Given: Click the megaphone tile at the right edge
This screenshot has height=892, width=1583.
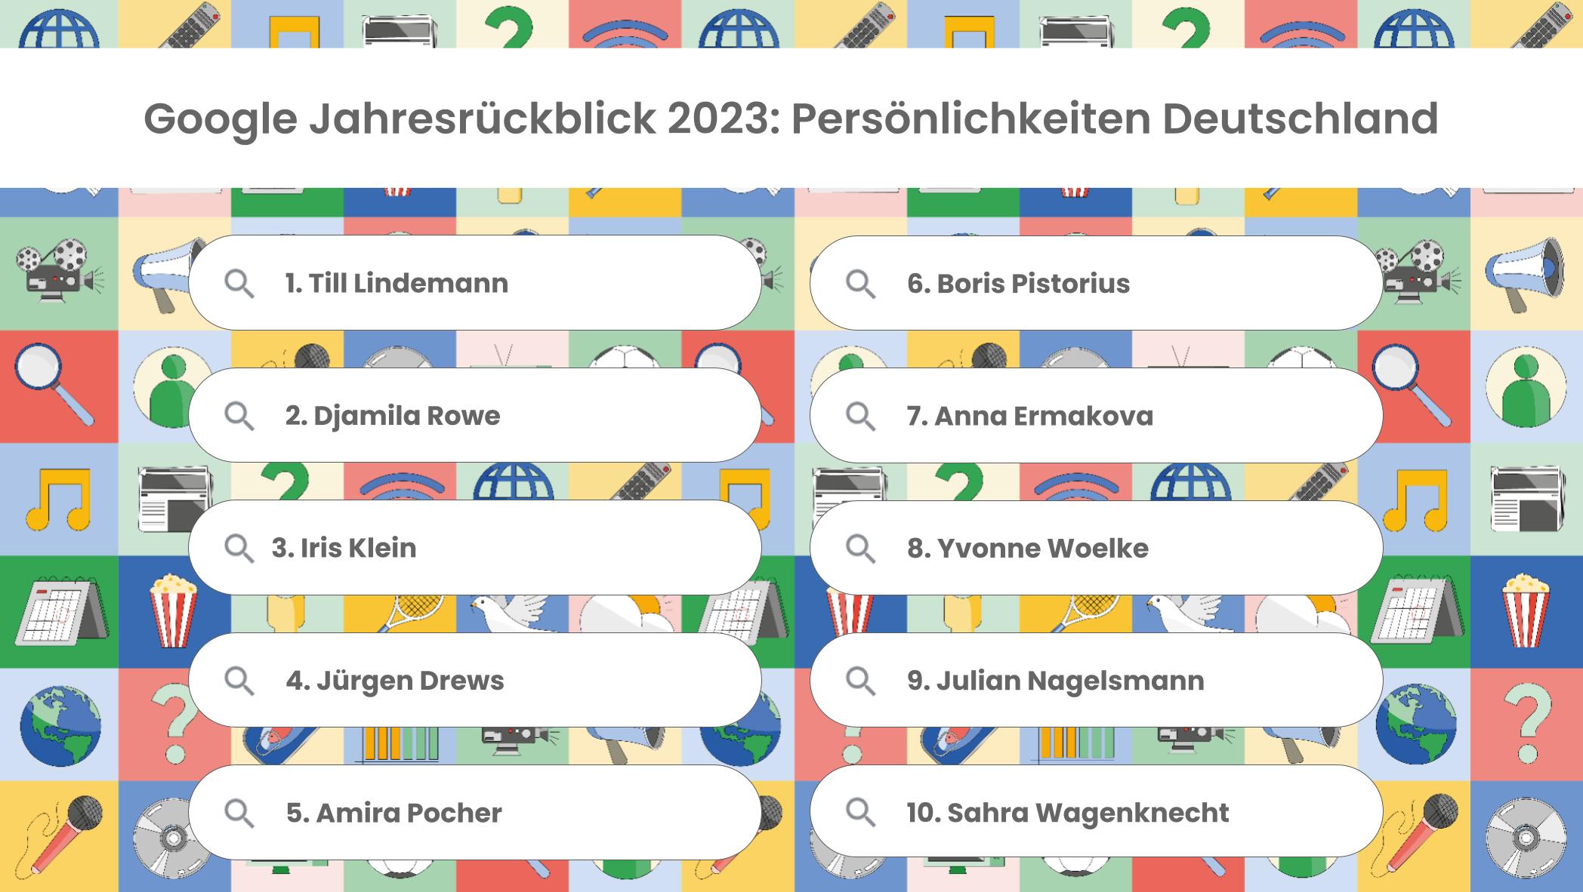Looking at the screenshot, I should [x=1526, y=274].
